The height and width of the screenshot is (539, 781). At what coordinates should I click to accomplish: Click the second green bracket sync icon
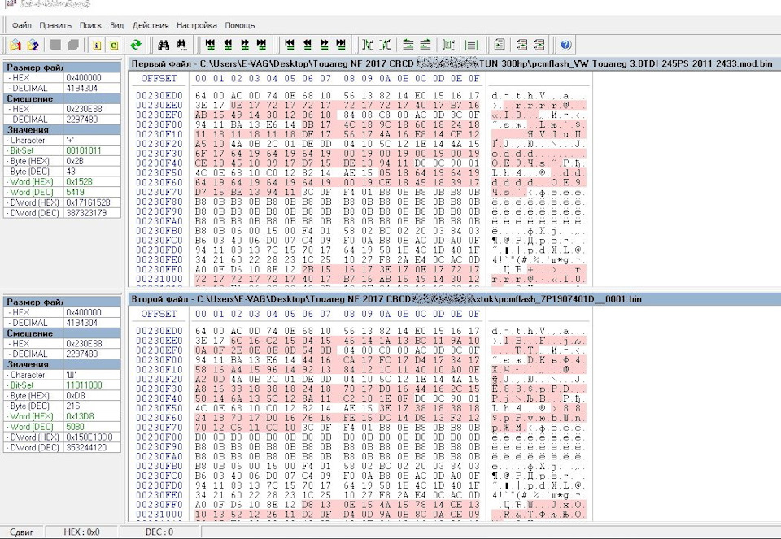pyautogui.click(x=385, y=45)
